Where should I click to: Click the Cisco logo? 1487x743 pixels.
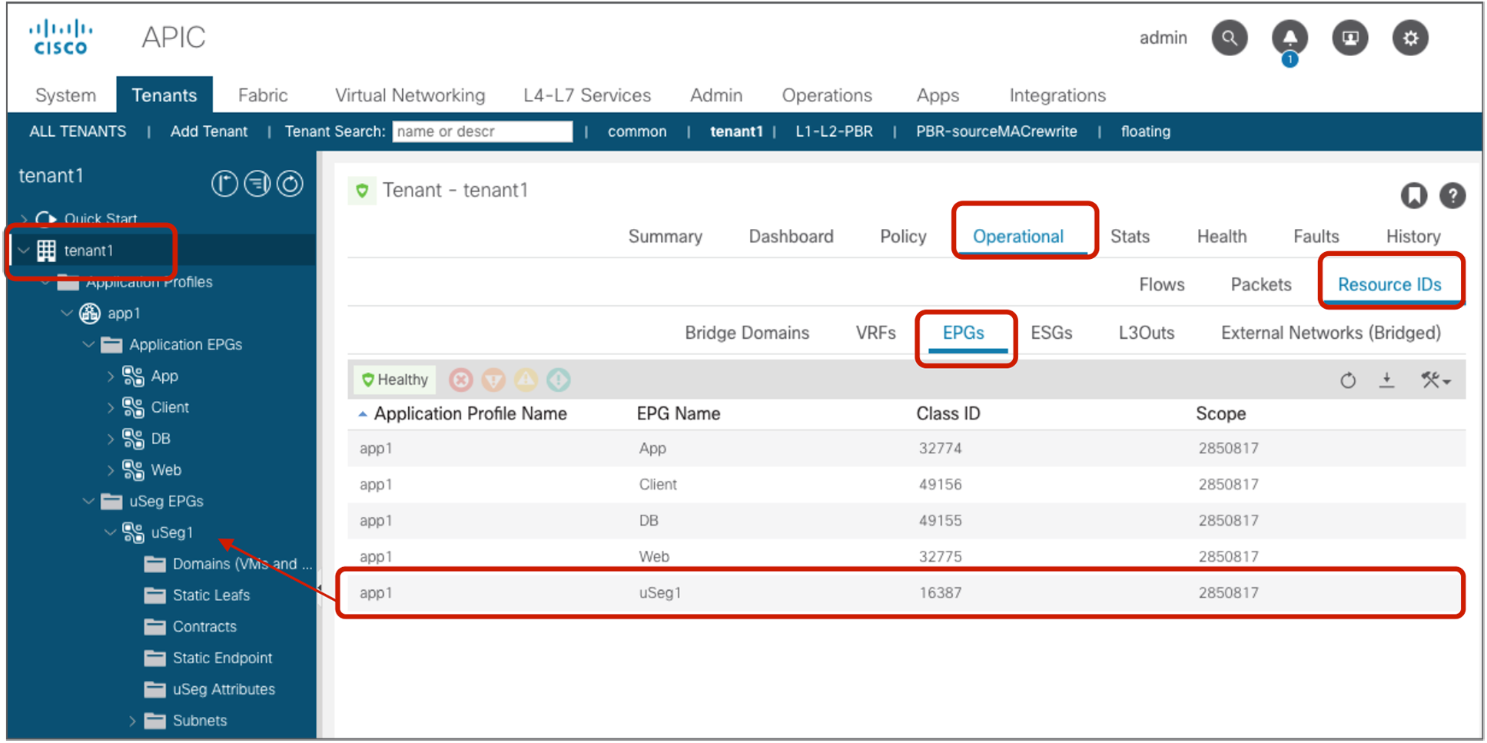click(x=61, y=38)
